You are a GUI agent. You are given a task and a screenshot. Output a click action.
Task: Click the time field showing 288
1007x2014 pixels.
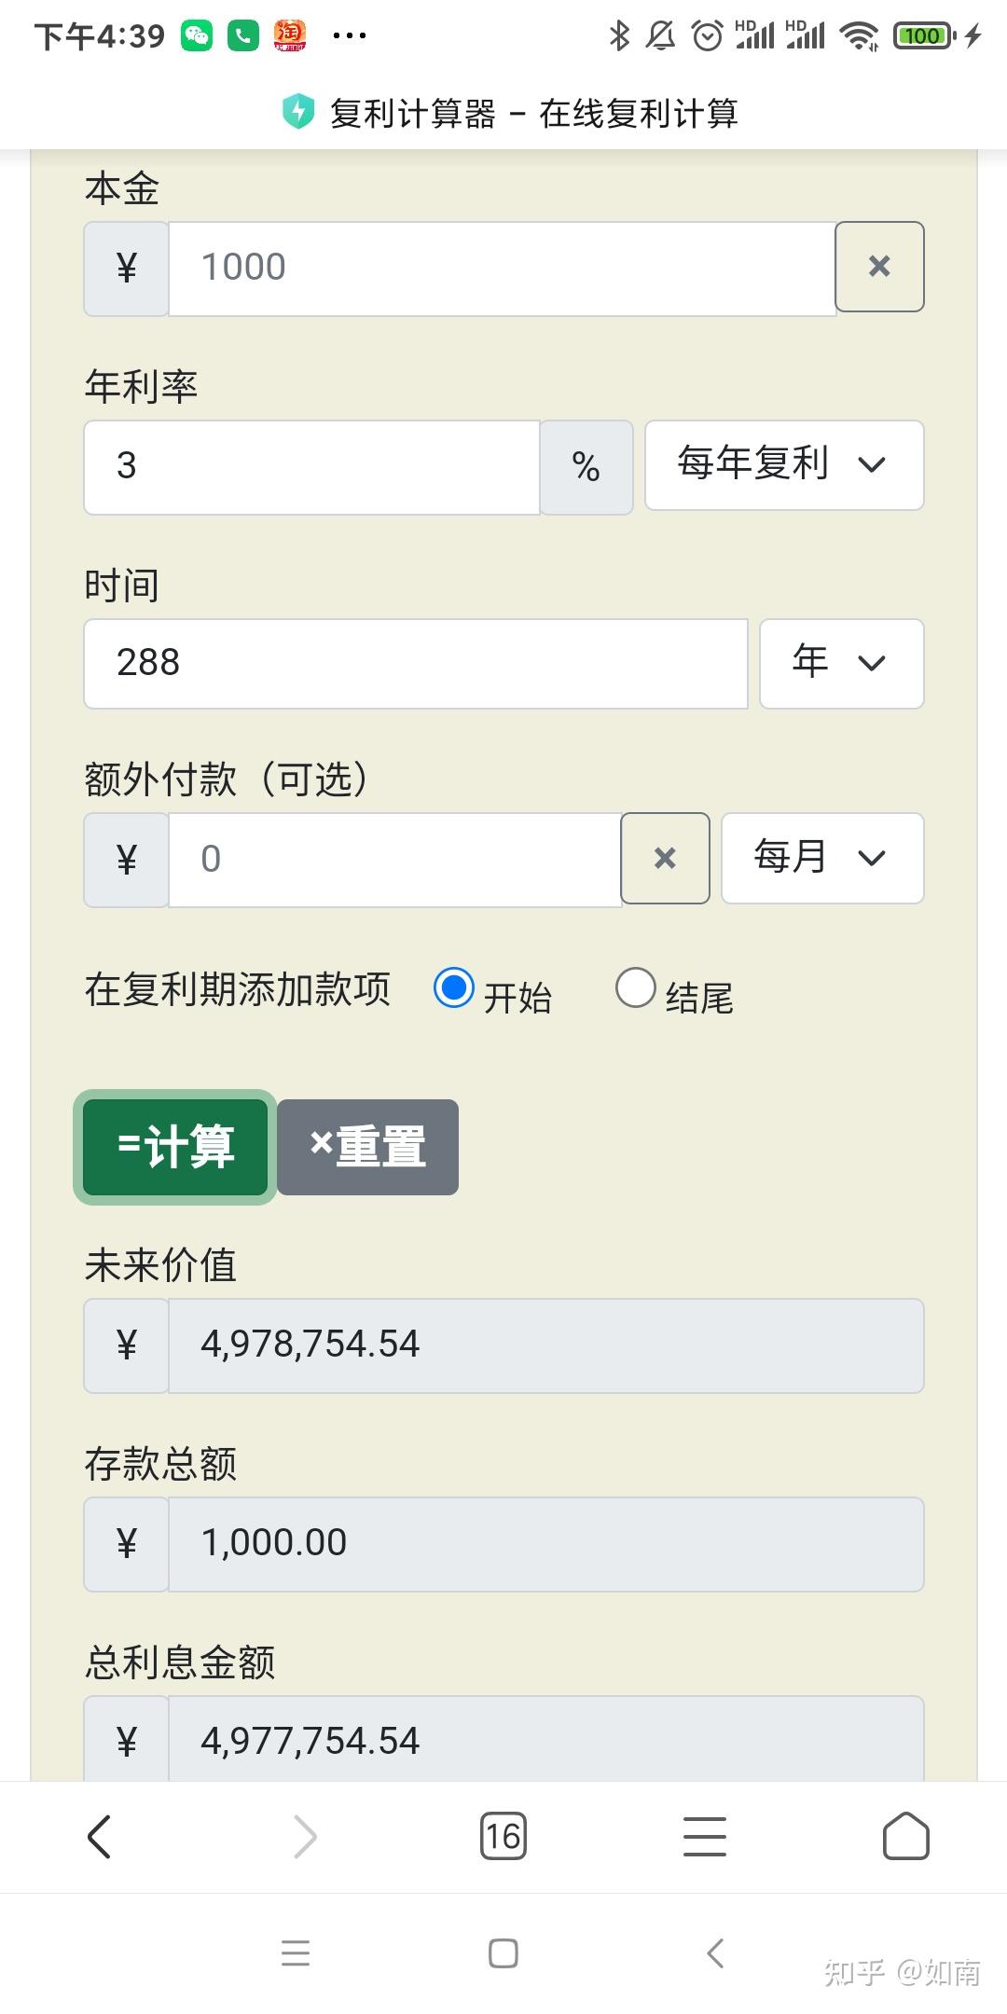(x=416, y=664)
